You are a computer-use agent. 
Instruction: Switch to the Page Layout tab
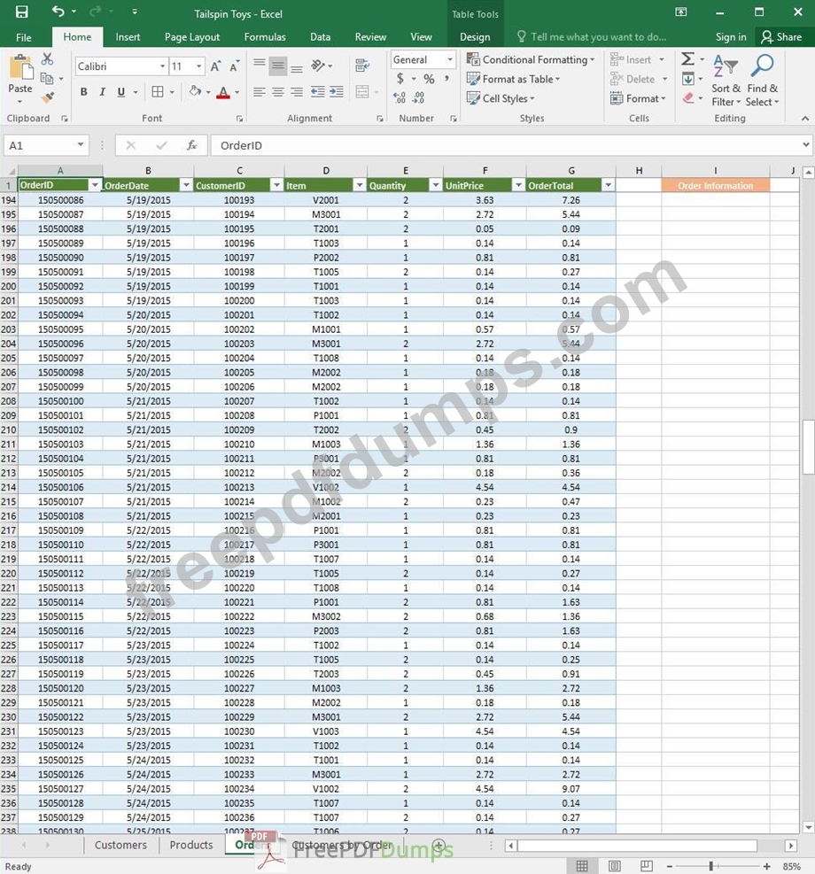click(x=192, y=37)
